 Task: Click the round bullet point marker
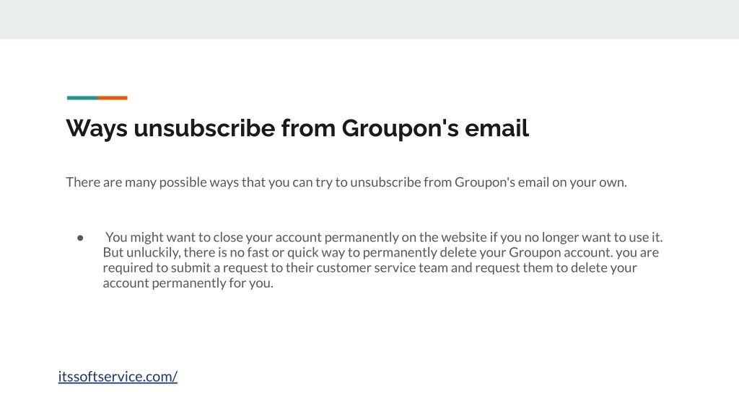pyautogui.click(x=80, y=238)
